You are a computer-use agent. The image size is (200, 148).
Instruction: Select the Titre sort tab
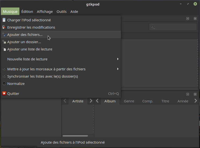point(165,101)
